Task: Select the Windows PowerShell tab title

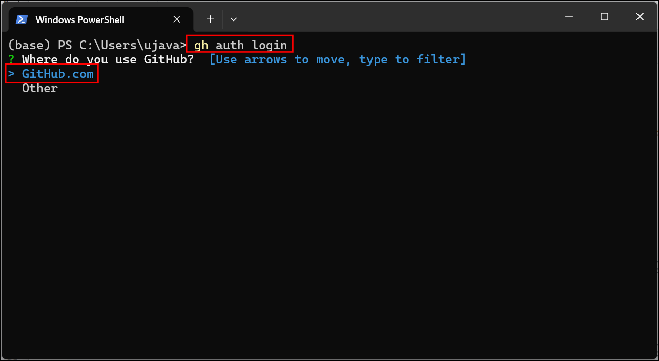Action: point(80,20)
